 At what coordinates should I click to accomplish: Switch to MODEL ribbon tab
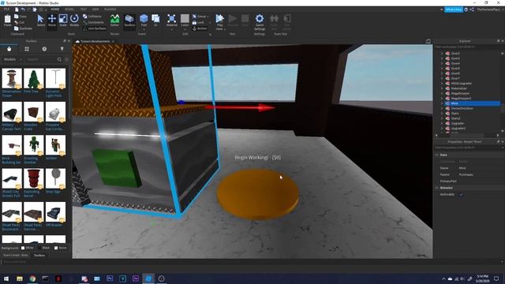tap(69, 9)
